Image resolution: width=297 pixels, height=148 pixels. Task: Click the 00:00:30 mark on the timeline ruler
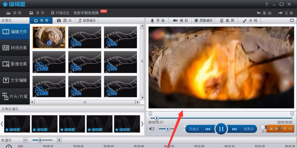(x=109, y=146)
